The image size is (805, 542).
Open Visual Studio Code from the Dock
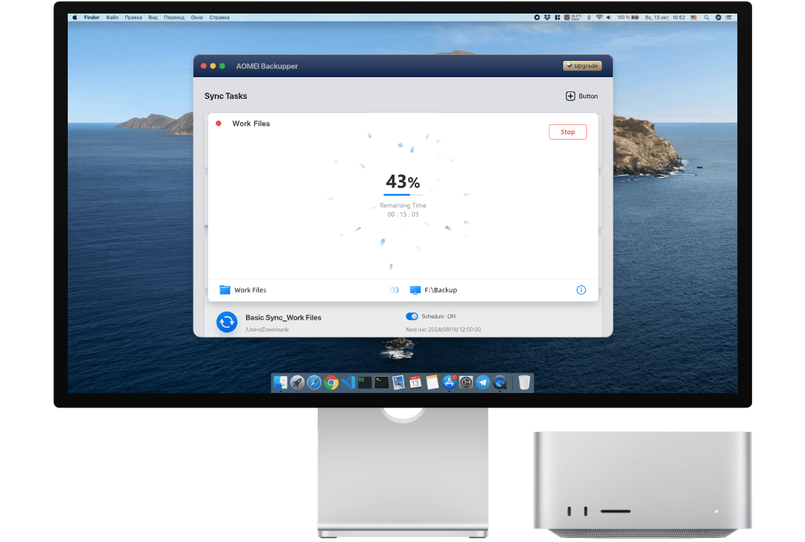pyautogui.click(x=348, y=382)
